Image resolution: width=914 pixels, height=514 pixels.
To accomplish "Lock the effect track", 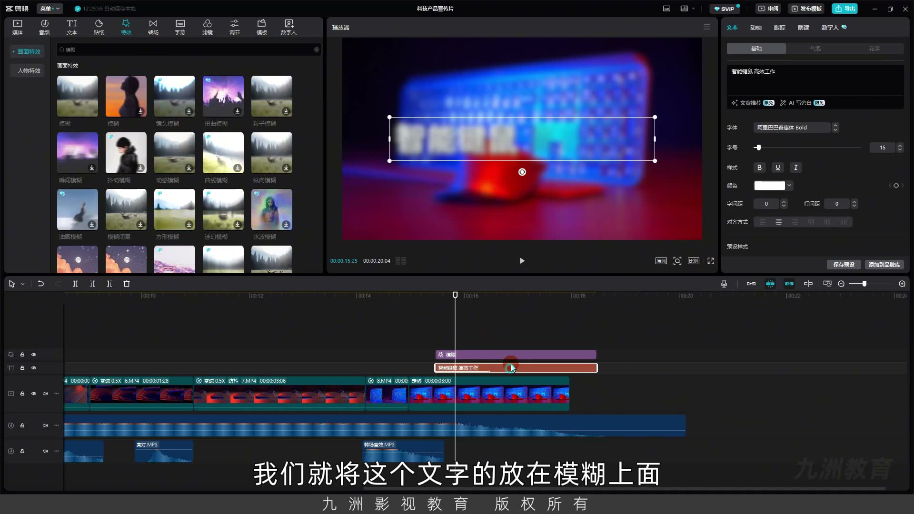I will click(x=22, y=355).
